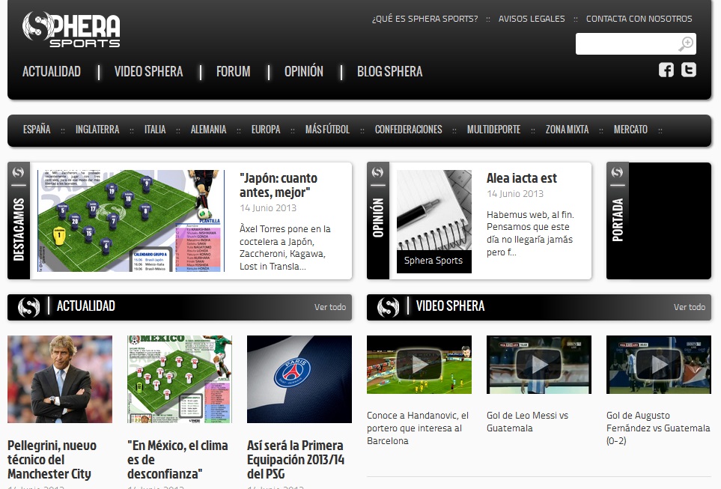Open Contacta con nosotros link
This screenshot has width=721, height=489.
click(639, 19)
